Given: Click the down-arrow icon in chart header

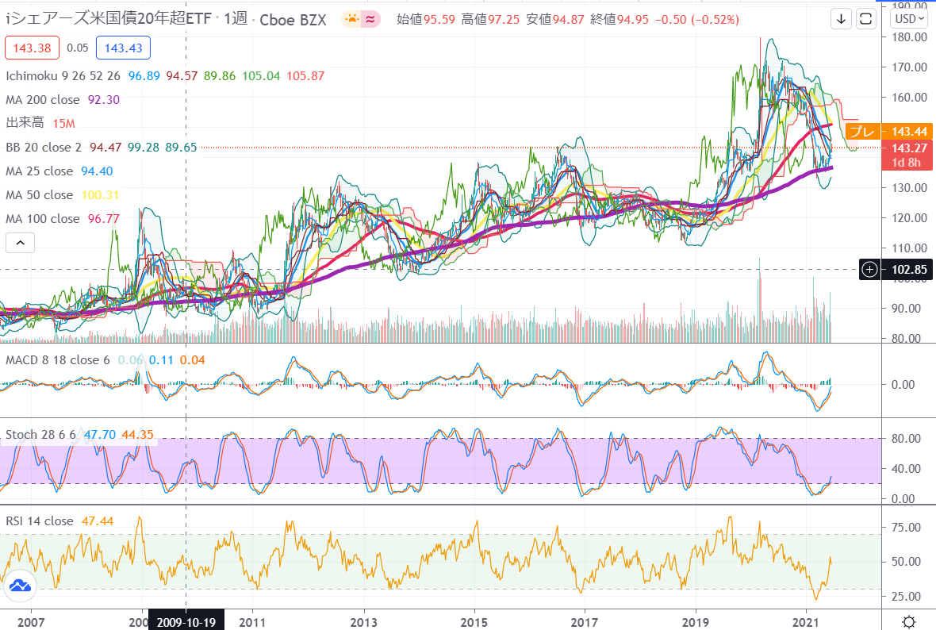Looking at the screenshot, I should [841, 20].
